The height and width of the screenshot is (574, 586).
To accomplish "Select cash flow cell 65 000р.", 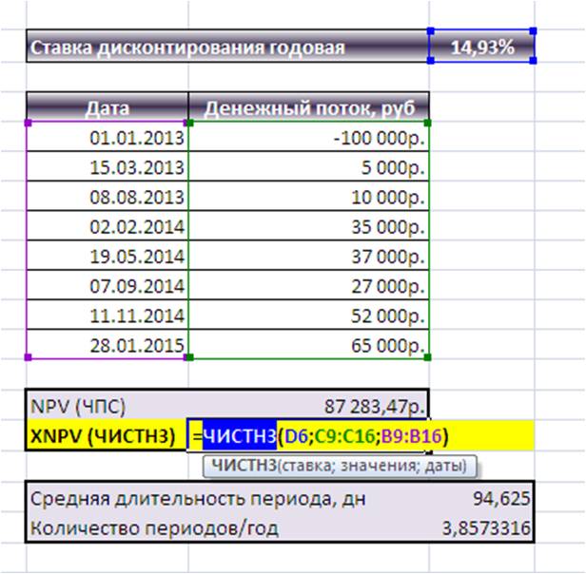I will coord(309,344).
